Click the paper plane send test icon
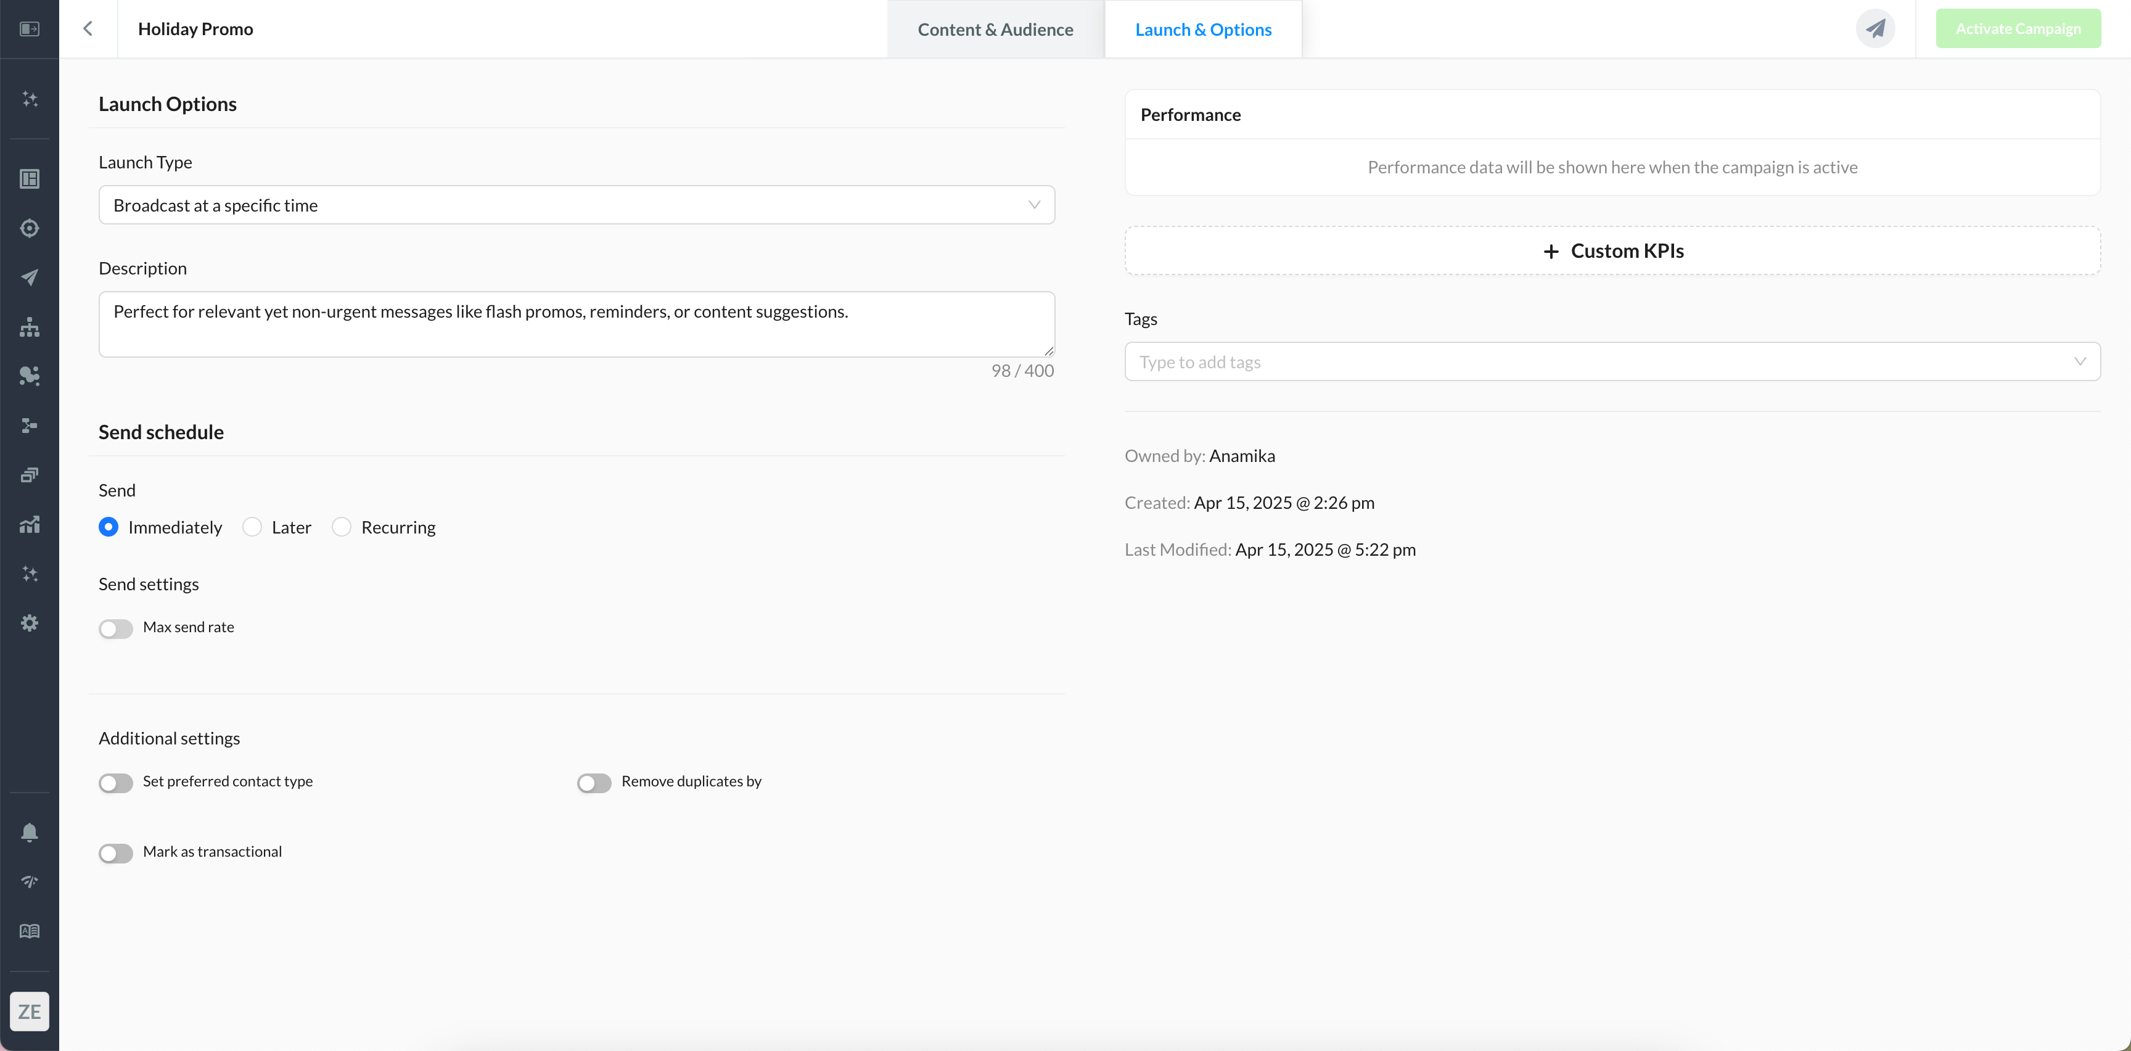This screenshot has width=2131, height=1051. point(1874,29)
